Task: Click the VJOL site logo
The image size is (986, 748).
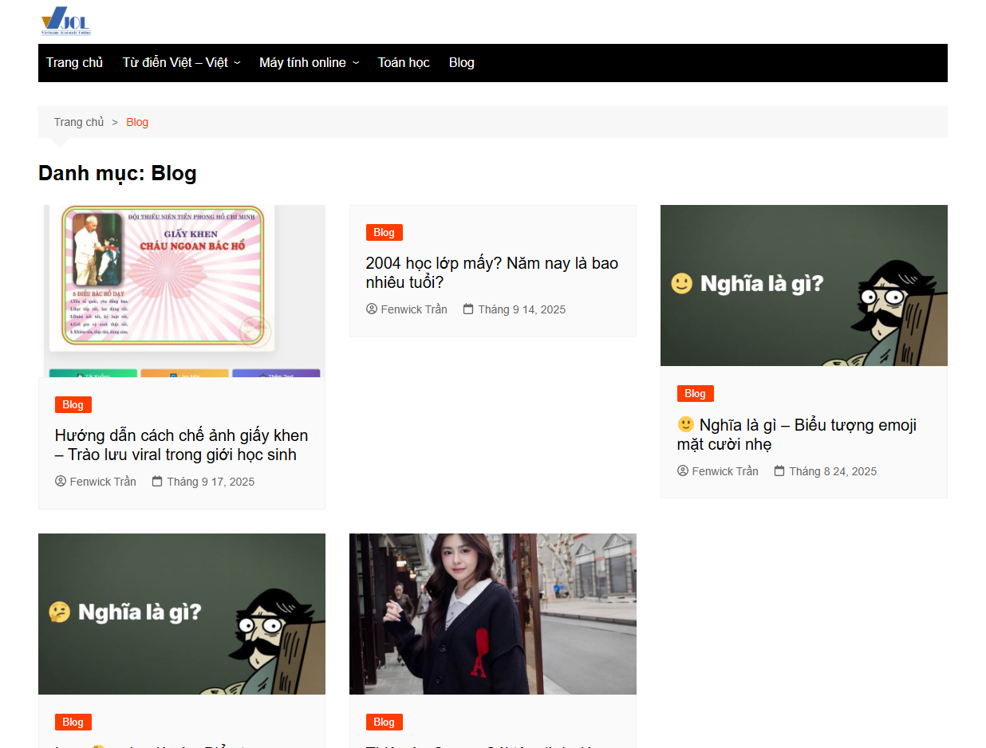Action: pyautogui.click(x=66, y=21)
